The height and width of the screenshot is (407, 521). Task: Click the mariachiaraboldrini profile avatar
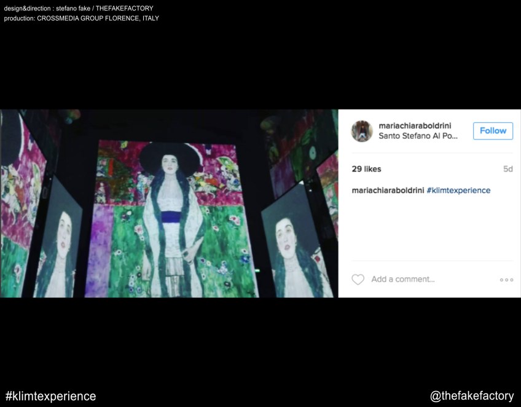click(x=362, y=131)
